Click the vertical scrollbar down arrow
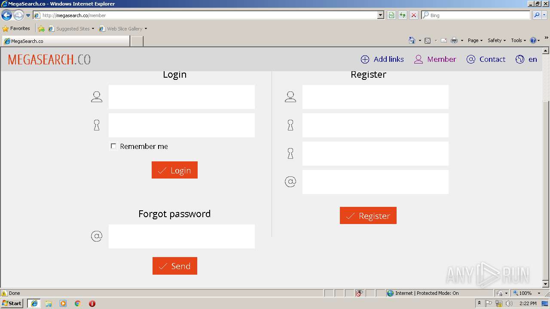Viewport: 550px width, 309px height. [x=546, y=284]
